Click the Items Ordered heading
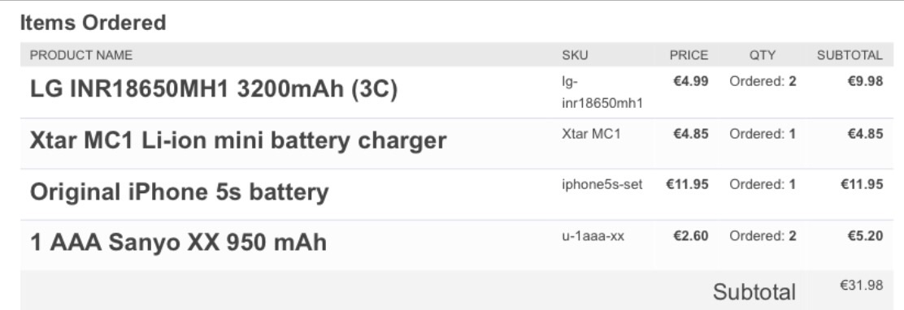The height and width of the screenshot is (310, 904). 93,23
